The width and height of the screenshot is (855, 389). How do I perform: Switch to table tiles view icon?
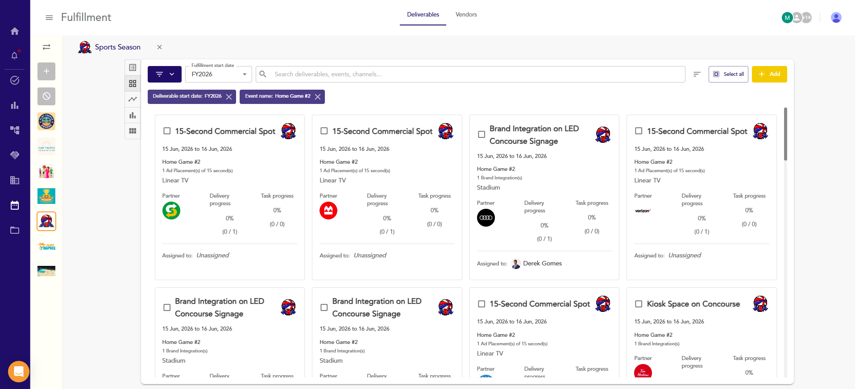(x=133, y=131)
